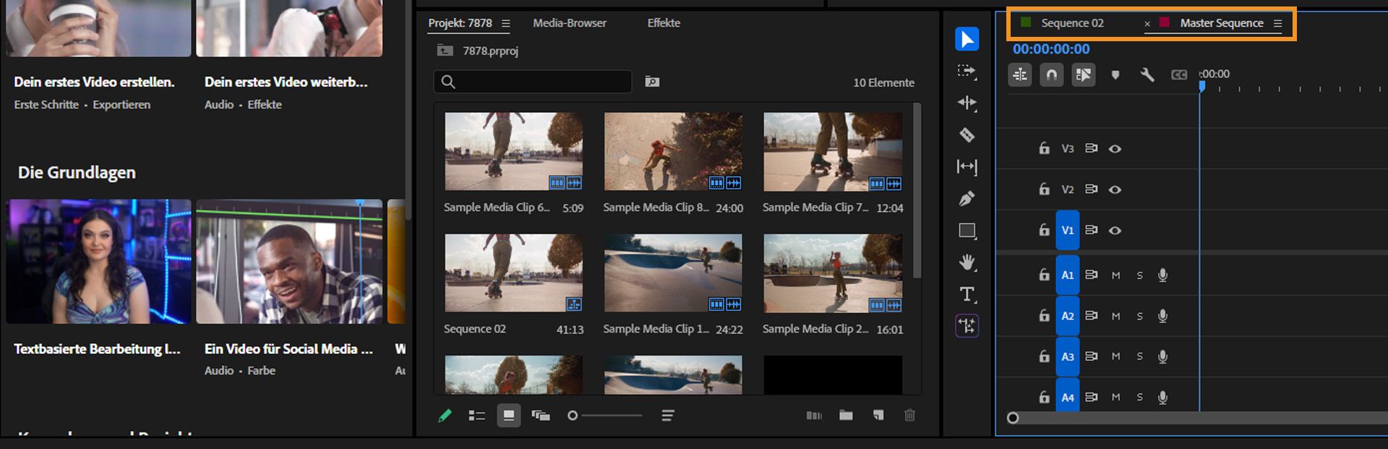The image size is (1388, 449).
Task: Adjust thumbnail size zoom slider
Action: click(x=605, y=415)
